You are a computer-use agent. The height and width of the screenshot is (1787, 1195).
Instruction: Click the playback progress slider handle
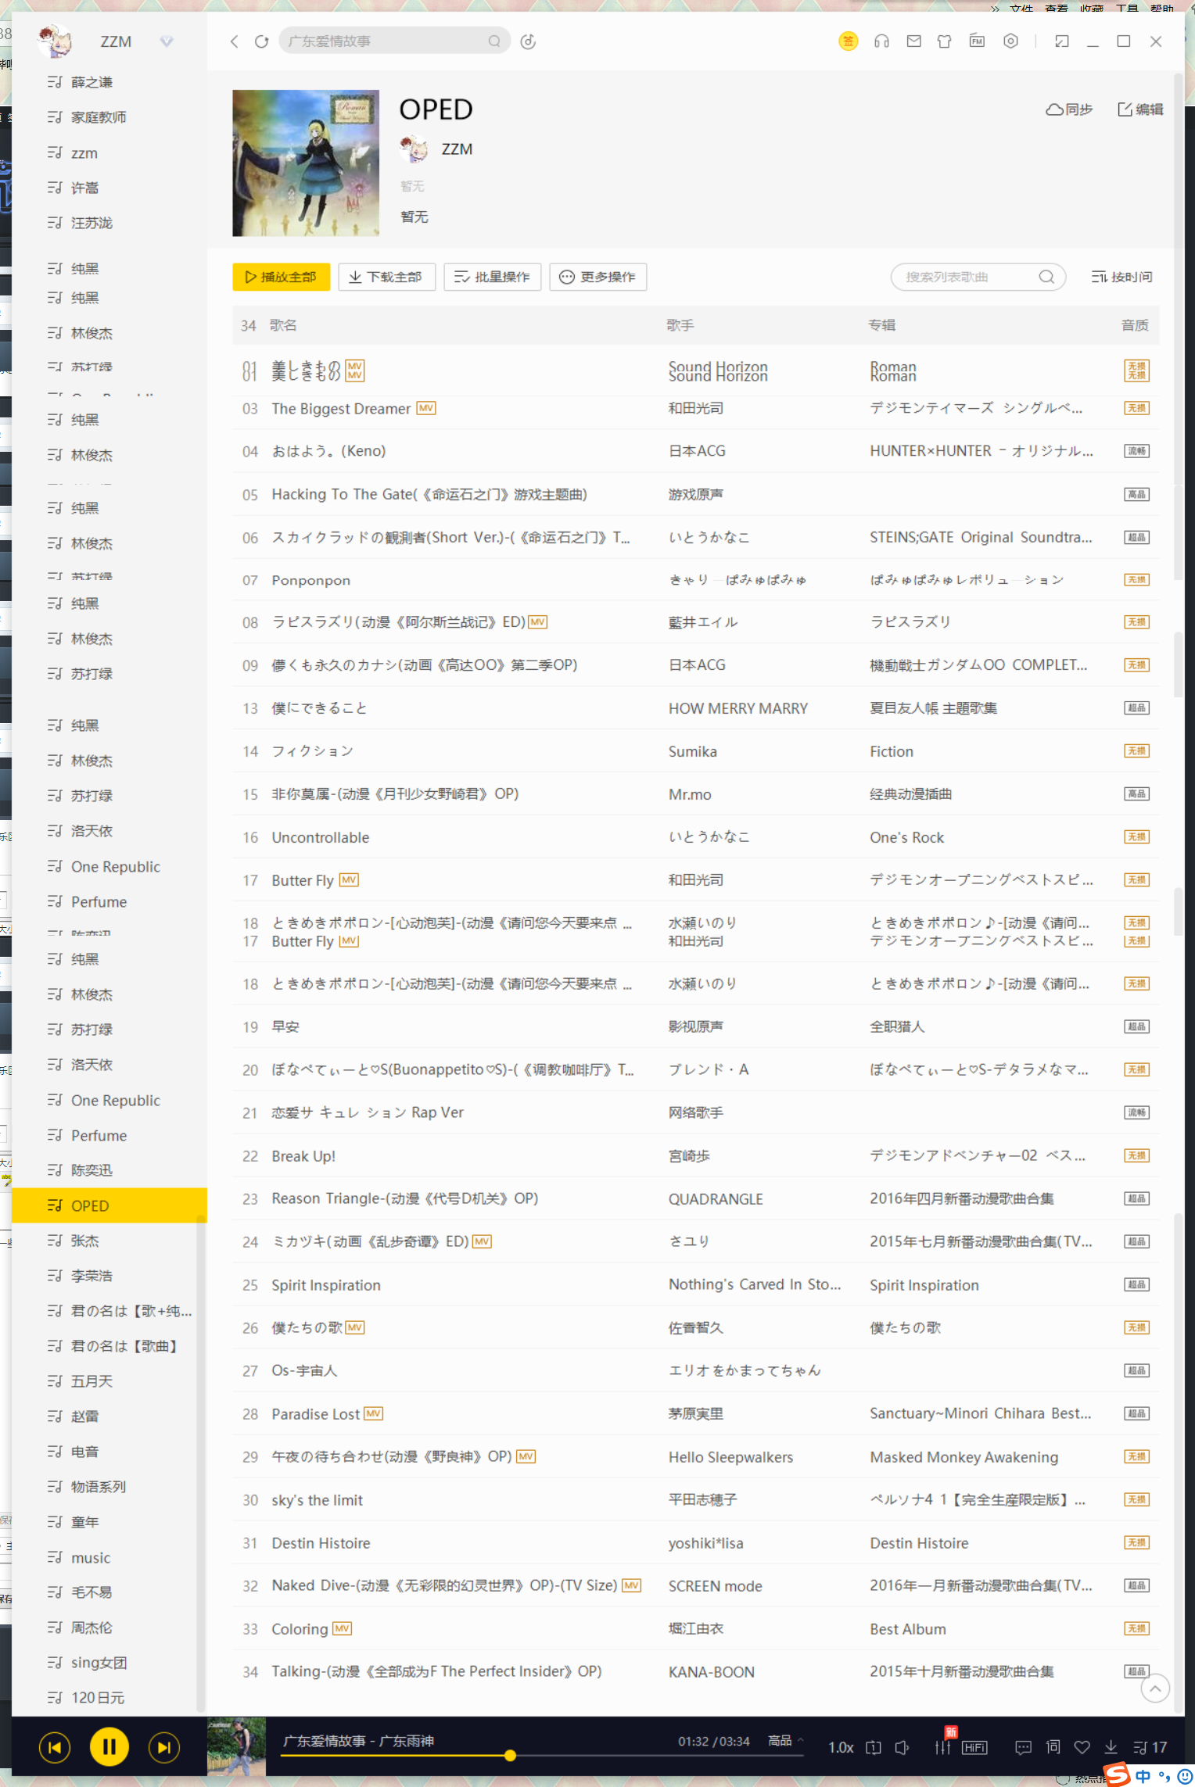[510, 1756]
